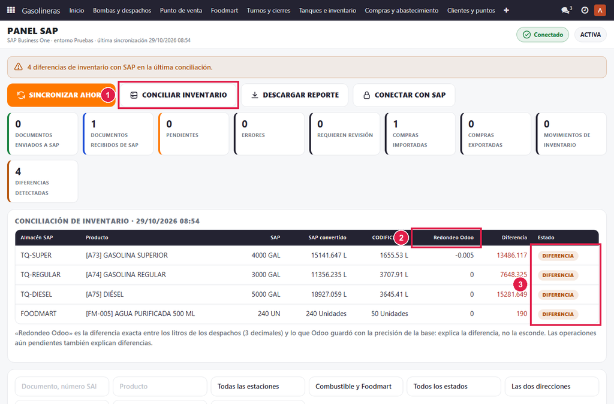Click [A75] DIÉSEL product
The height and width of the screenshot is (404, 614).
click(104, 294)
